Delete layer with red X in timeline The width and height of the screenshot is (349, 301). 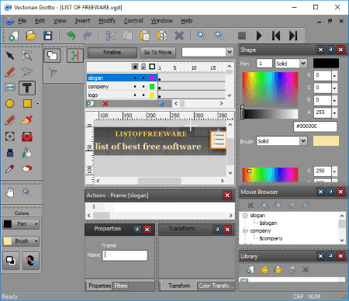pos(105,104)
